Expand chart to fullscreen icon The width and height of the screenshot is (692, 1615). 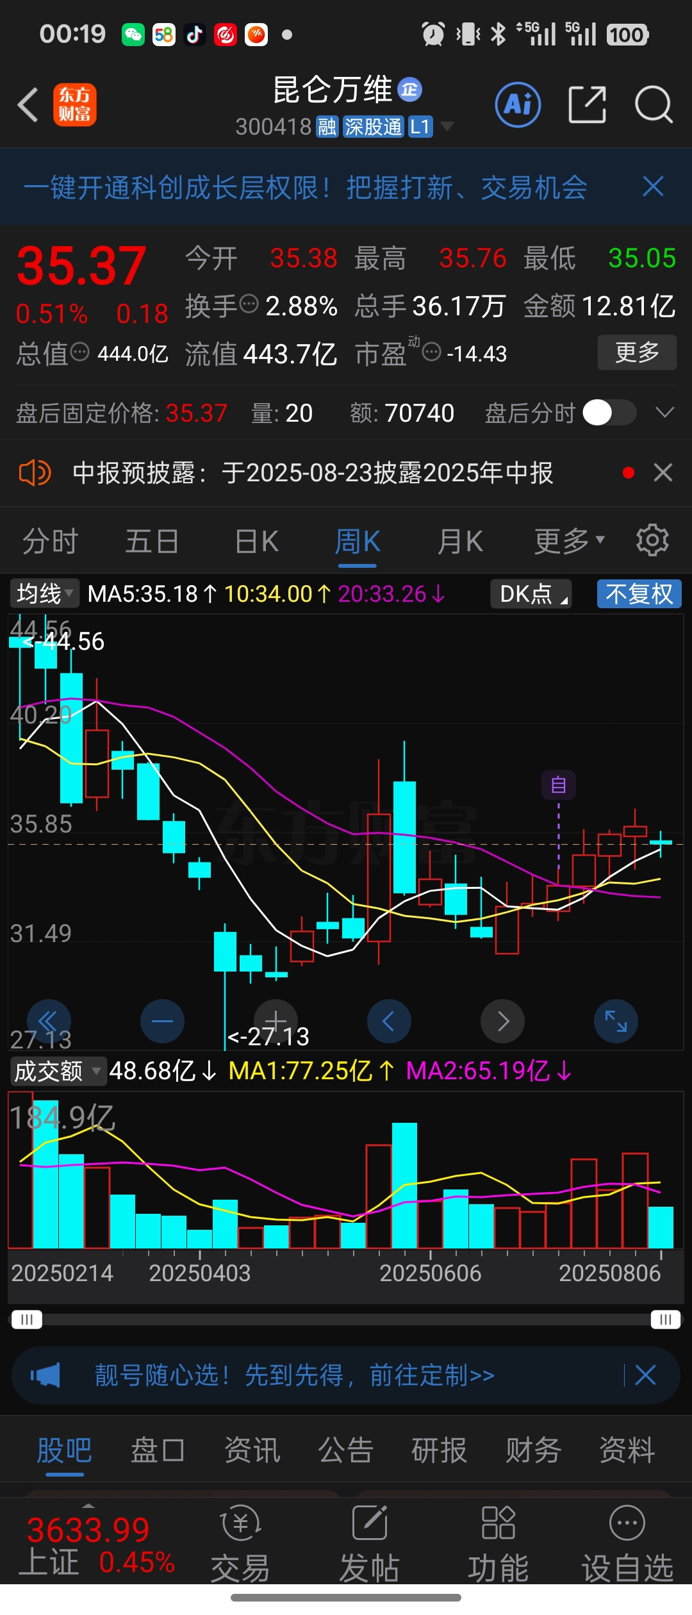[x=616, y=1021]
